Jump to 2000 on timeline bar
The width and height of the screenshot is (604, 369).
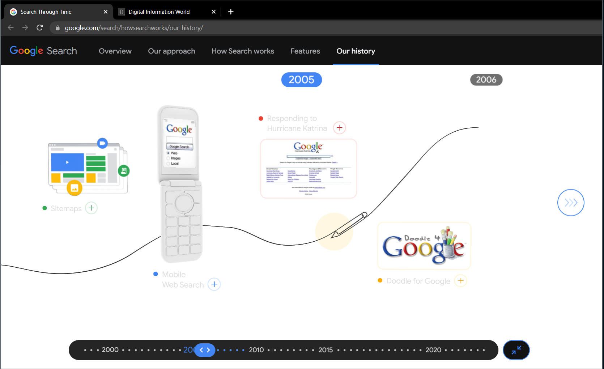click(x=110, y=350)
